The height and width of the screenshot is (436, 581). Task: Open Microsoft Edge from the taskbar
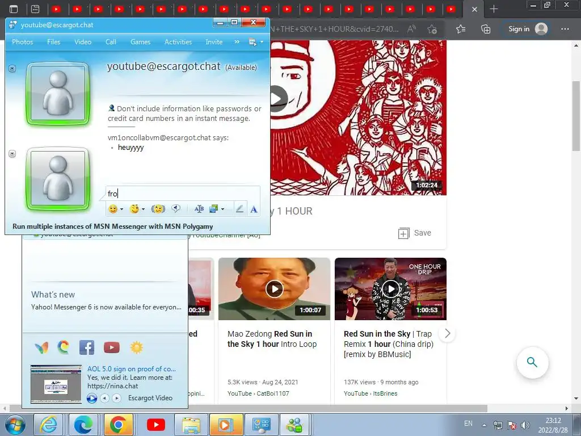coord(83,425)
